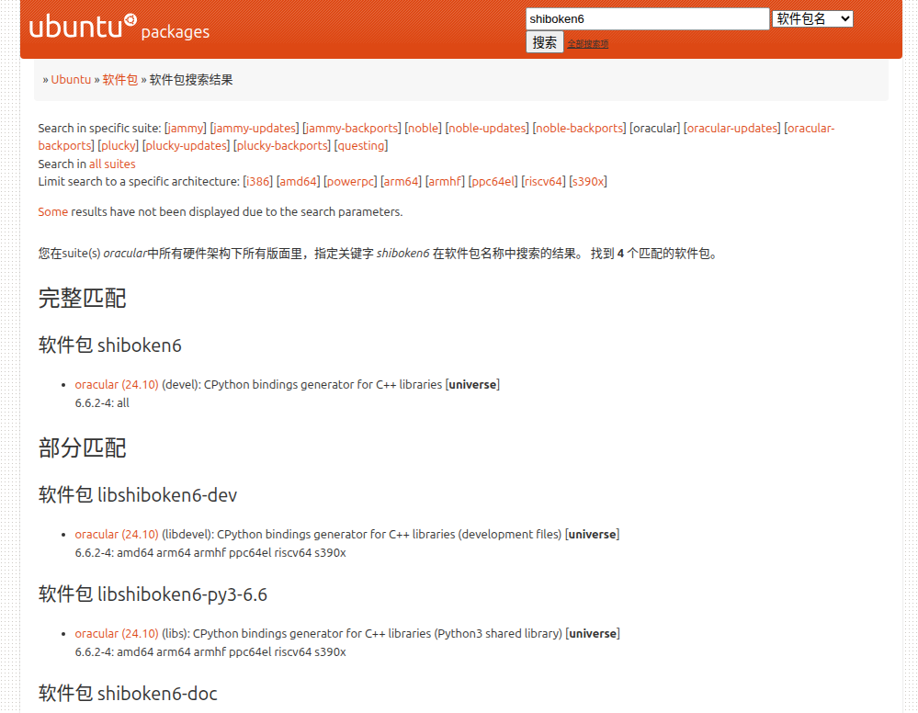Limit search to riscv64 architecture
This screenshot has width=918, height=713.
click(543, 182)
